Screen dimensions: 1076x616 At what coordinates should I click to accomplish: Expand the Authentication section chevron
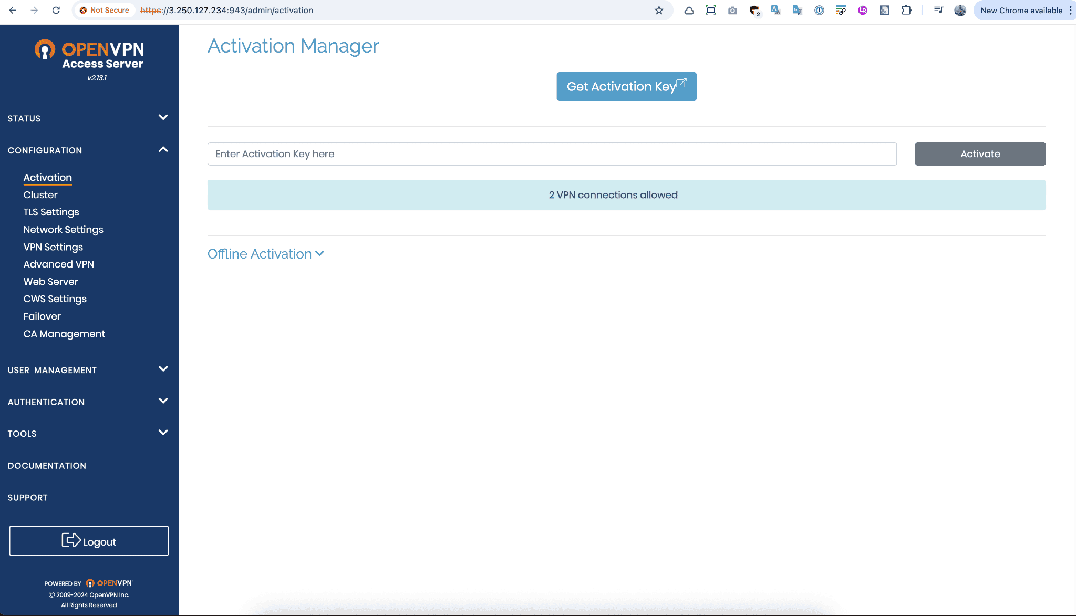(163, 401)
